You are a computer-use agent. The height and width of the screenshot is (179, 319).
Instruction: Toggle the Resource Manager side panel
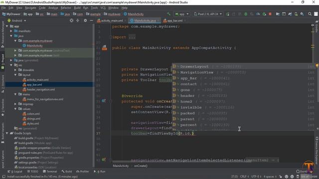[x=2, y=34]
